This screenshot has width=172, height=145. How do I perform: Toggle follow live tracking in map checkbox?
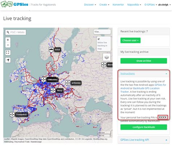99,39
